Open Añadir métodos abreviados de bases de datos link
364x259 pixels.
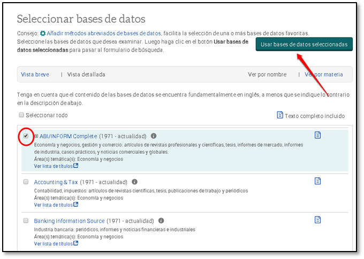104,33
